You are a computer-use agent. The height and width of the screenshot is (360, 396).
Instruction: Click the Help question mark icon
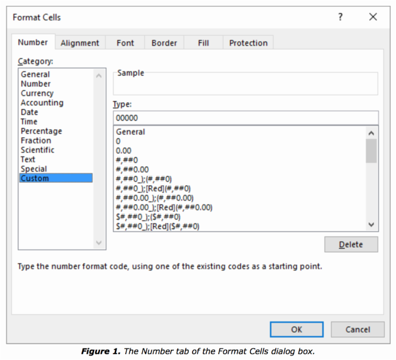pos(340,17)
